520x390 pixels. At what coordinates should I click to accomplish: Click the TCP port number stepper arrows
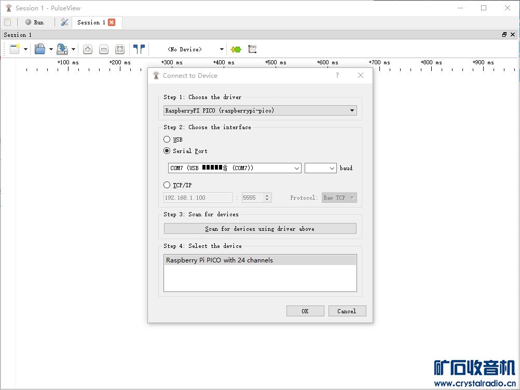click(267, 198)
